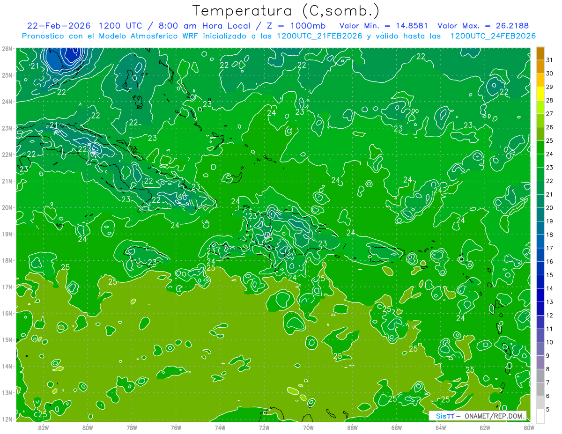Click the legend value 12
Viewport: 562px width, 434px height.
tap(549, 315)
